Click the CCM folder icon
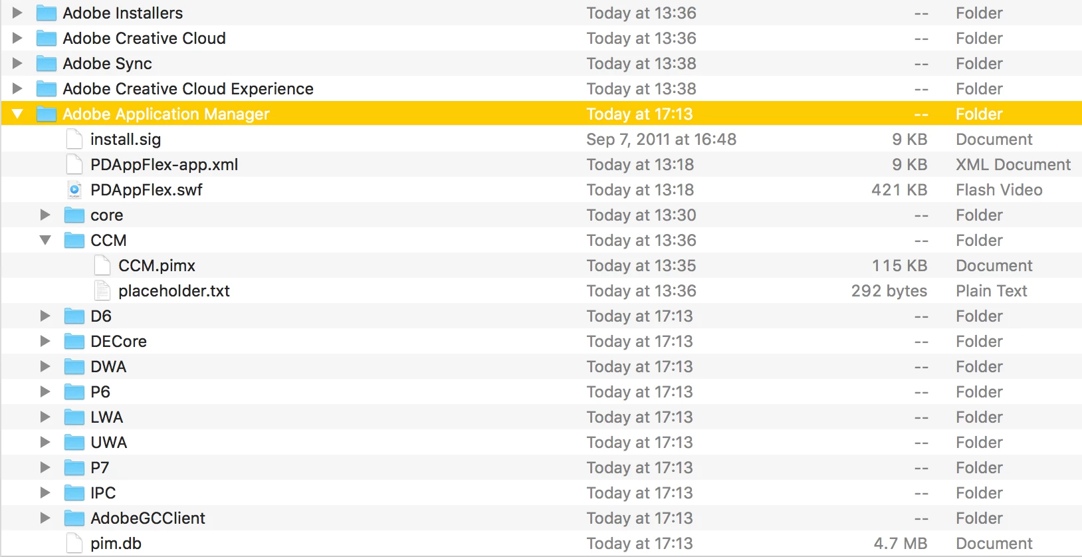Image resolution: width=1082 pixels, height=557 pixels. pyautogui.click(x=74, y=240)
